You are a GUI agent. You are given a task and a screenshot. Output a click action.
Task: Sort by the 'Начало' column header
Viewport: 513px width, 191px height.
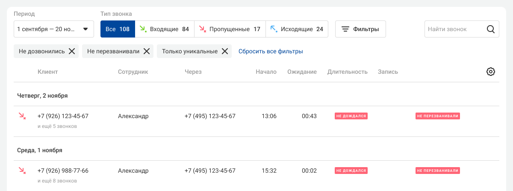point(266,72)
